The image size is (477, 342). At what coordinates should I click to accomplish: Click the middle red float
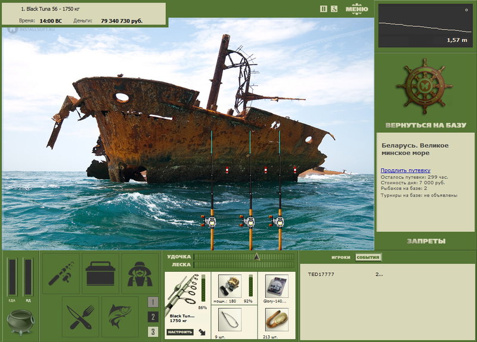pos(265,170)
